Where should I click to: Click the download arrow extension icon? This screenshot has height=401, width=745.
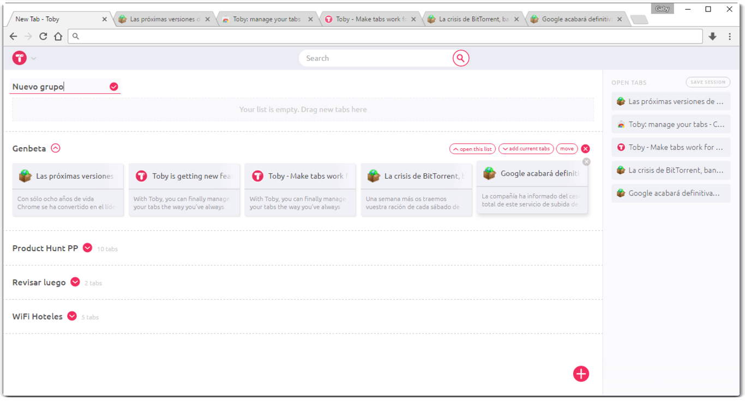(712, 37)
